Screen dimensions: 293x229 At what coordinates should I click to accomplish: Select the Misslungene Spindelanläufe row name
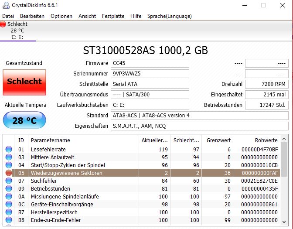coord(65,197)
